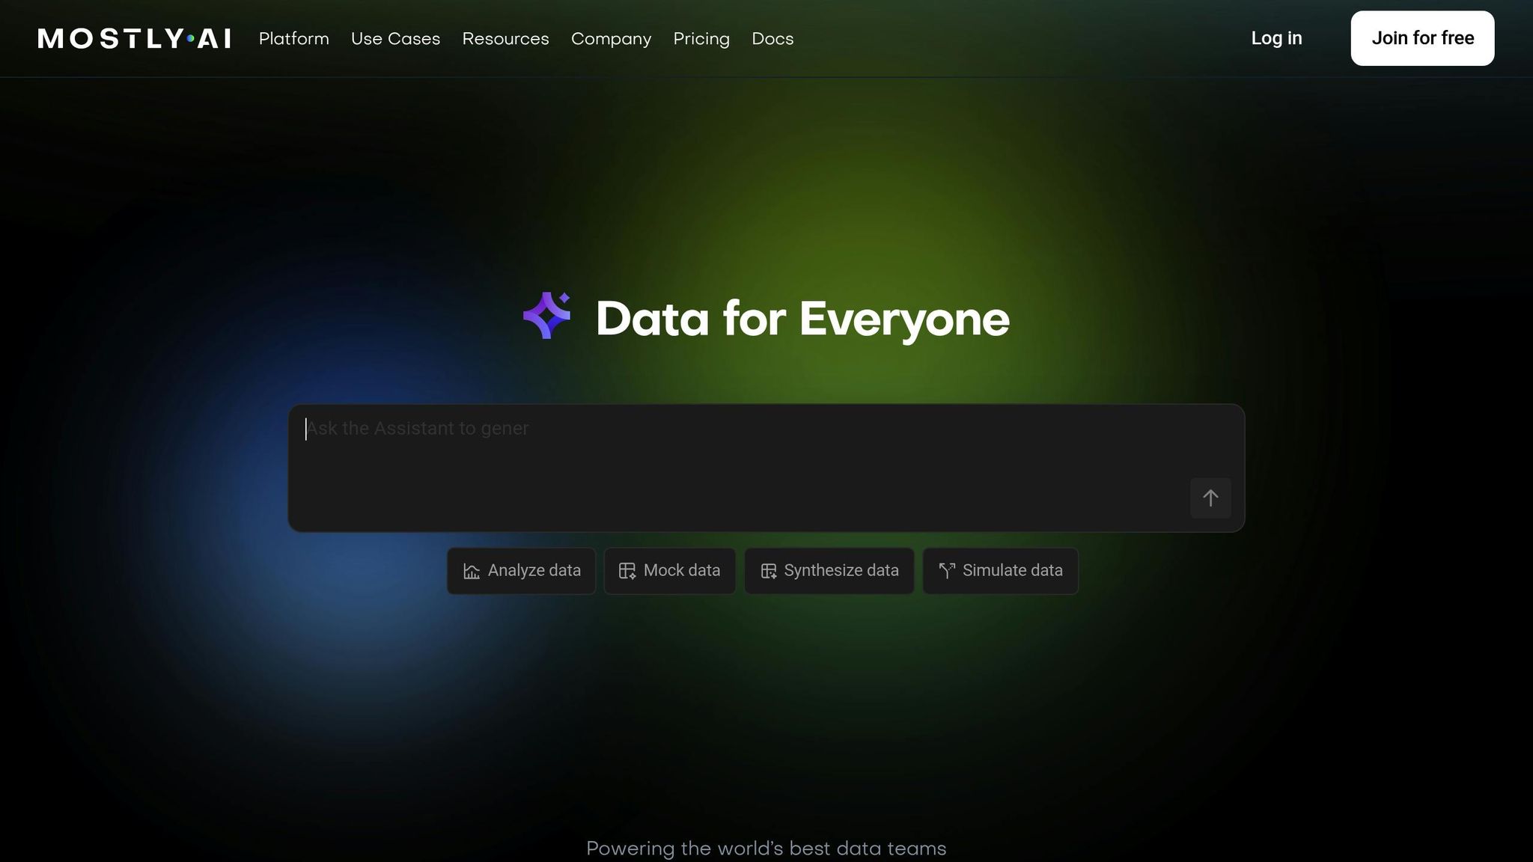The width and height of the screenshot is (1533, 862).
Task: Click the chart icon in Analyze data
Action: [x=472, y=572]
